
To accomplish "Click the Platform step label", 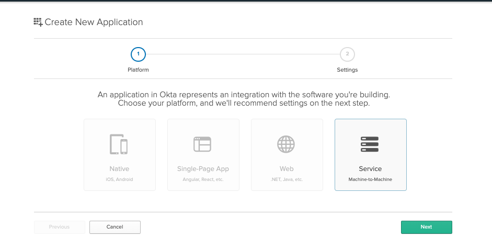I will (138, 70).
